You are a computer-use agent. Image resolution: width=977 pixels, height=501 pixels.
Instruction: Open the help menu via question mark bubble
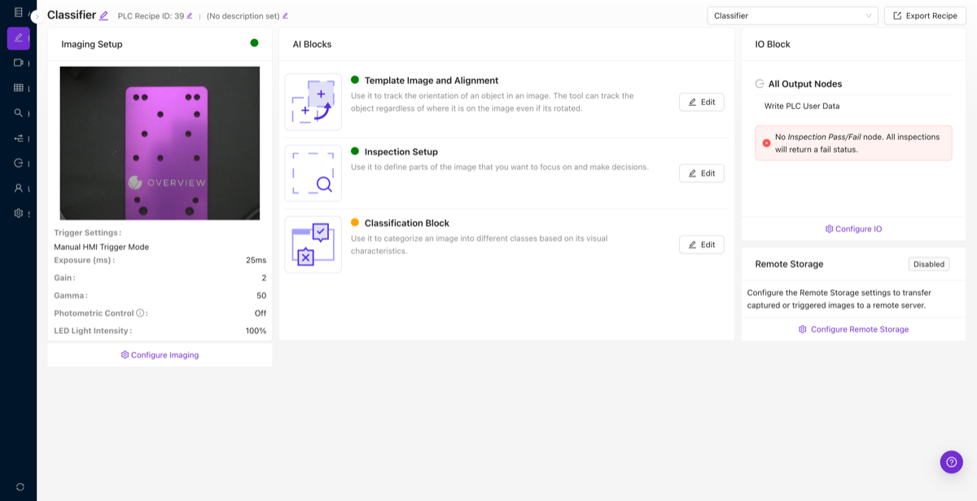point(951,462)
